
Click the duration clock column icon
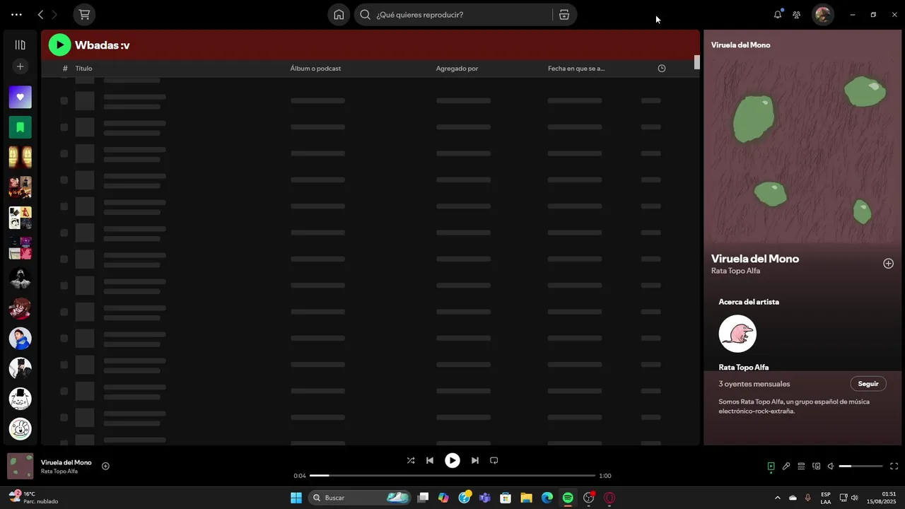point(662,69)
